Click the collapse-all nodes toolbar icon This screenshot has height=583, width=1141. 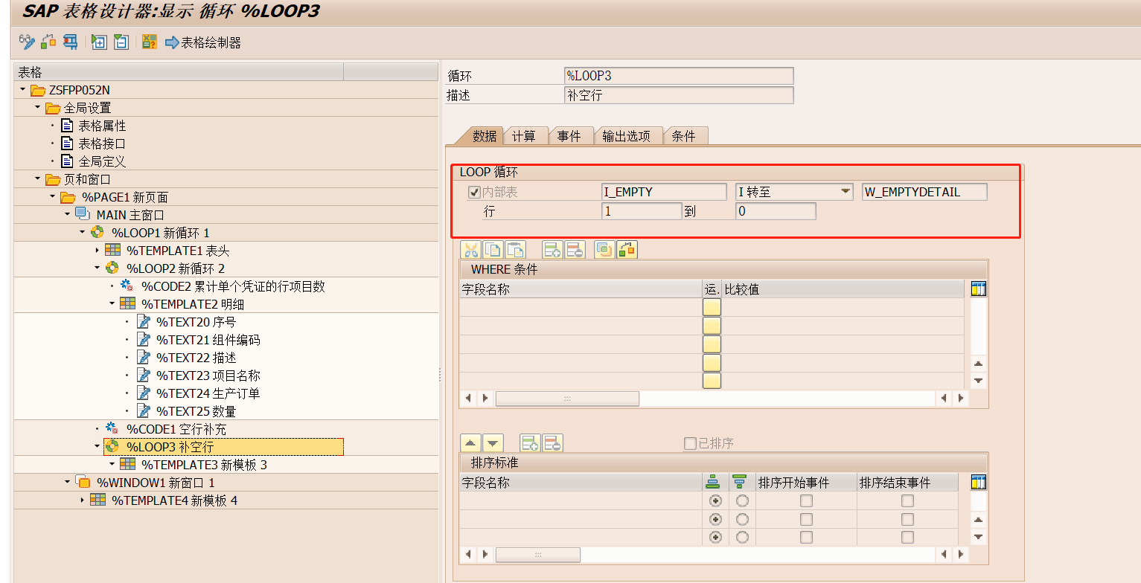tap(120, 42)
